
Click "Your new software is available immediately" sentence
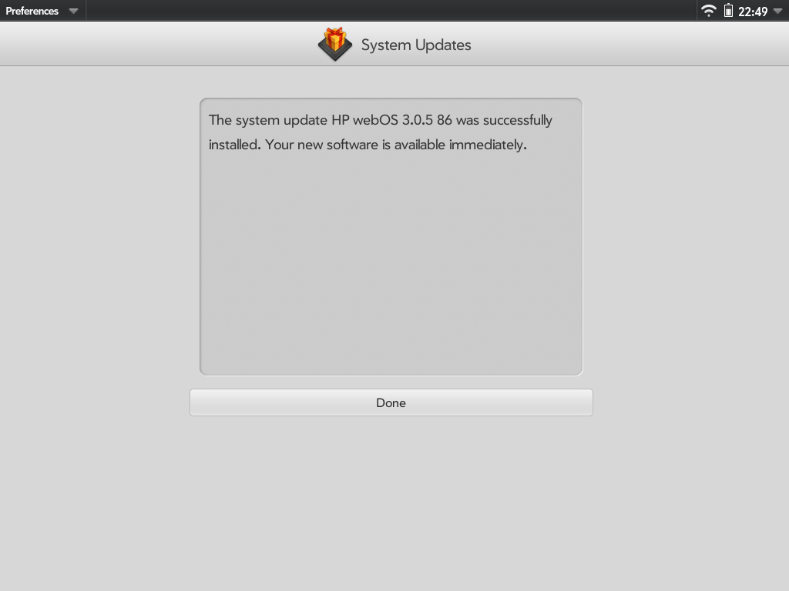(395, 145)
